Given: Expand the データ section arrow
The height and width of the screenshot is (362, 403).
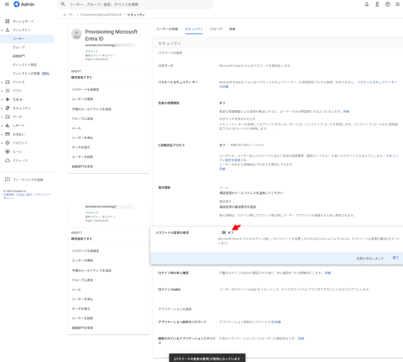Looking at the screenshot, I should tap(2, 117).
